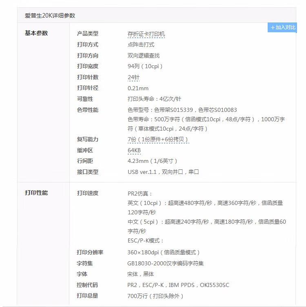The width and height of the screenshot is (306, 307).
Task: Click the 7份（1份原件+6份拷贝） link
Action: pyautogui.click(x=158, y=139)
